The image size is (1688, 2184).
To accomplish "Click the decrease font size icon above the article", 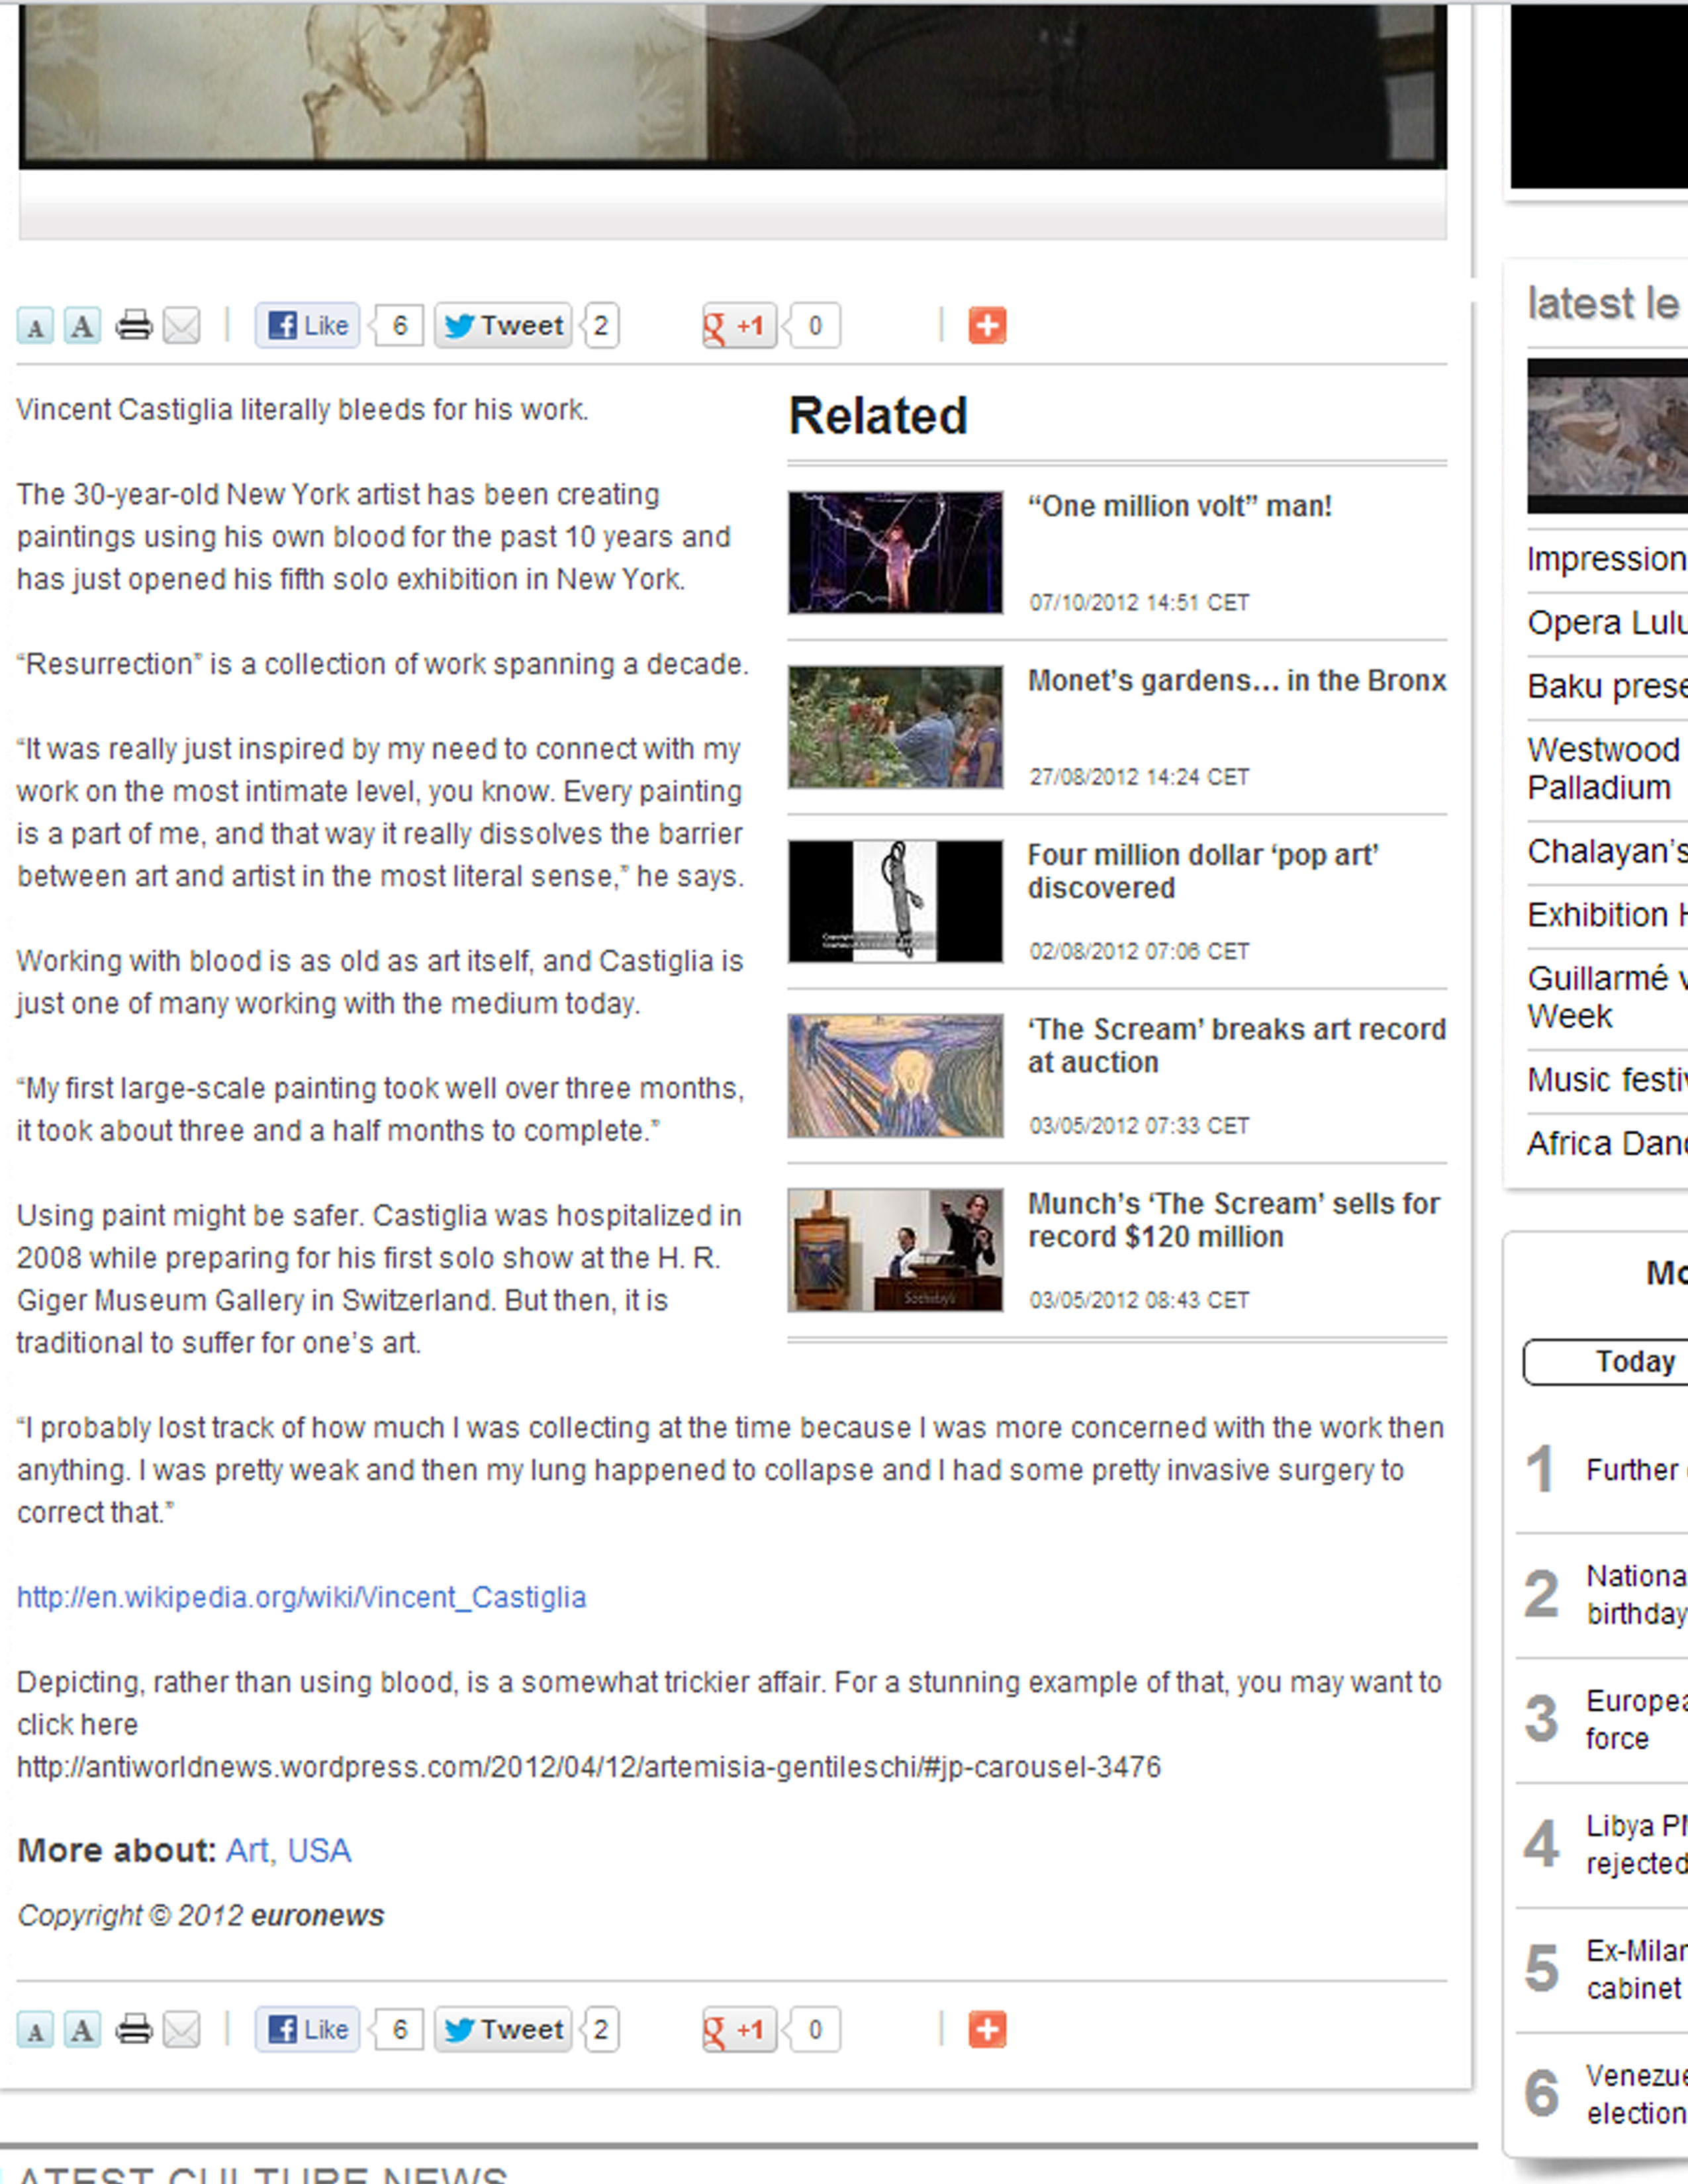I will [x=35, y=327].
